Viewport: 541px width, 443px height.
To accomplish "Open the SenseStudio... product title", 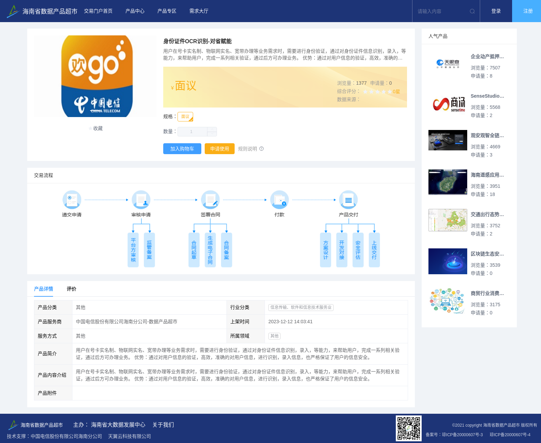I will click(487, 96).
